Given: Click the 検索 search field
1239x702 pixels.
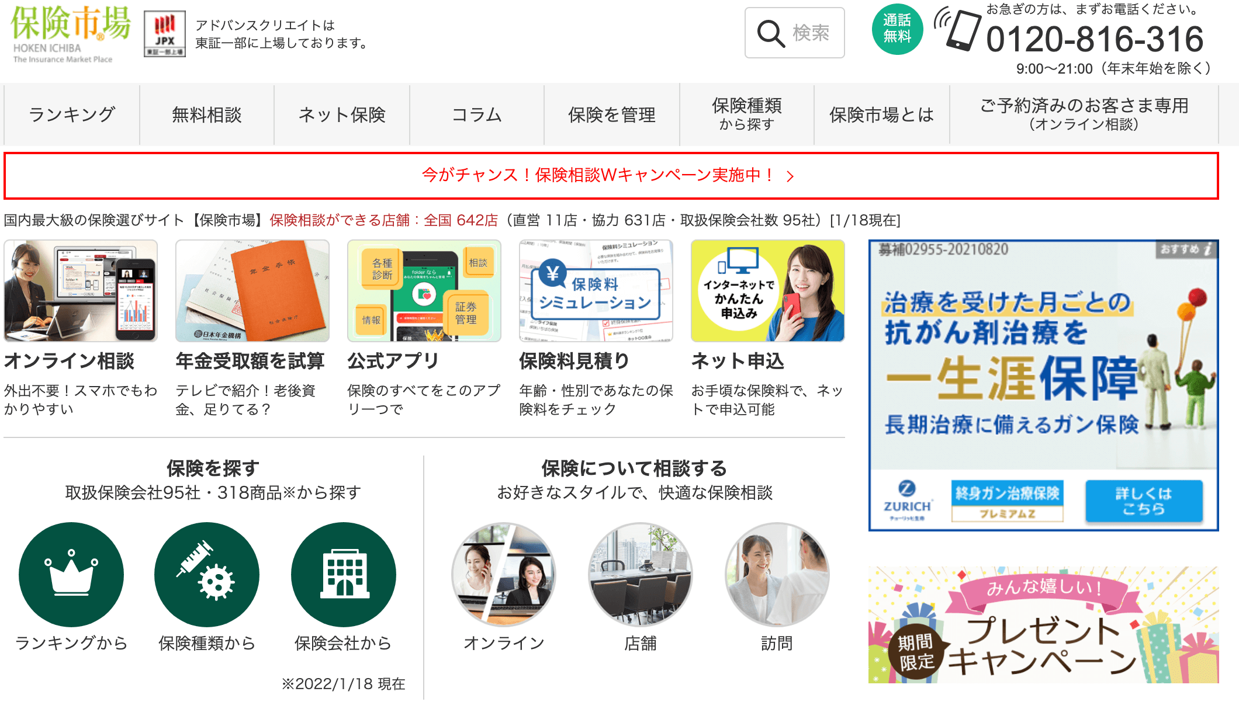Looking at the screenshot, I should point(795,33).
